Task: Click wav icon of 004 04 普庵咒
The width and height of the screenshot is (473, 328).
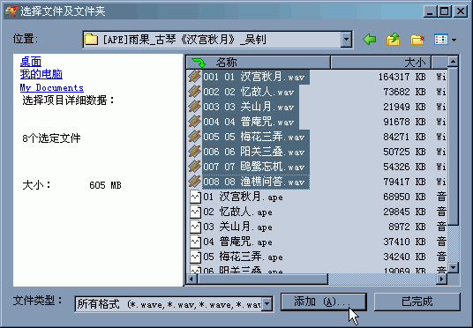Action: [194, 122]
